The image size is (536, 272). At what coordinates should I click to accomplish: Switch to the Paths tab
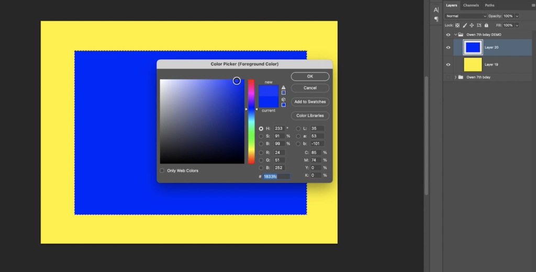pos(489,5)
